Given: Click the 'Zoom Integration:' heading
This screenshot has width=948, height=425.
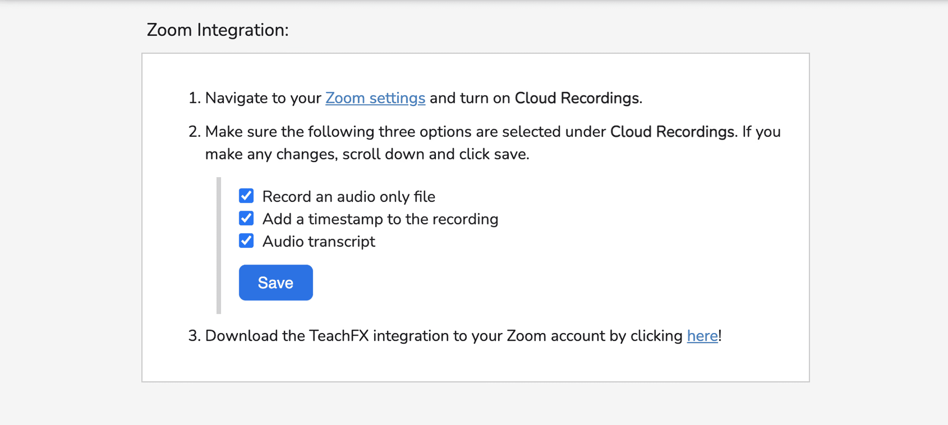Looking at the screenshot, I should (218, 30).
